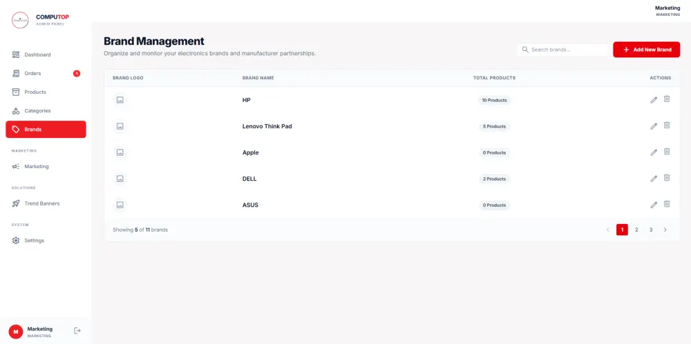The width and height of the screenshot is (691, 344).
Task: Click the Apple brand name
Action: pyautogui.click(x=250, y=152)
